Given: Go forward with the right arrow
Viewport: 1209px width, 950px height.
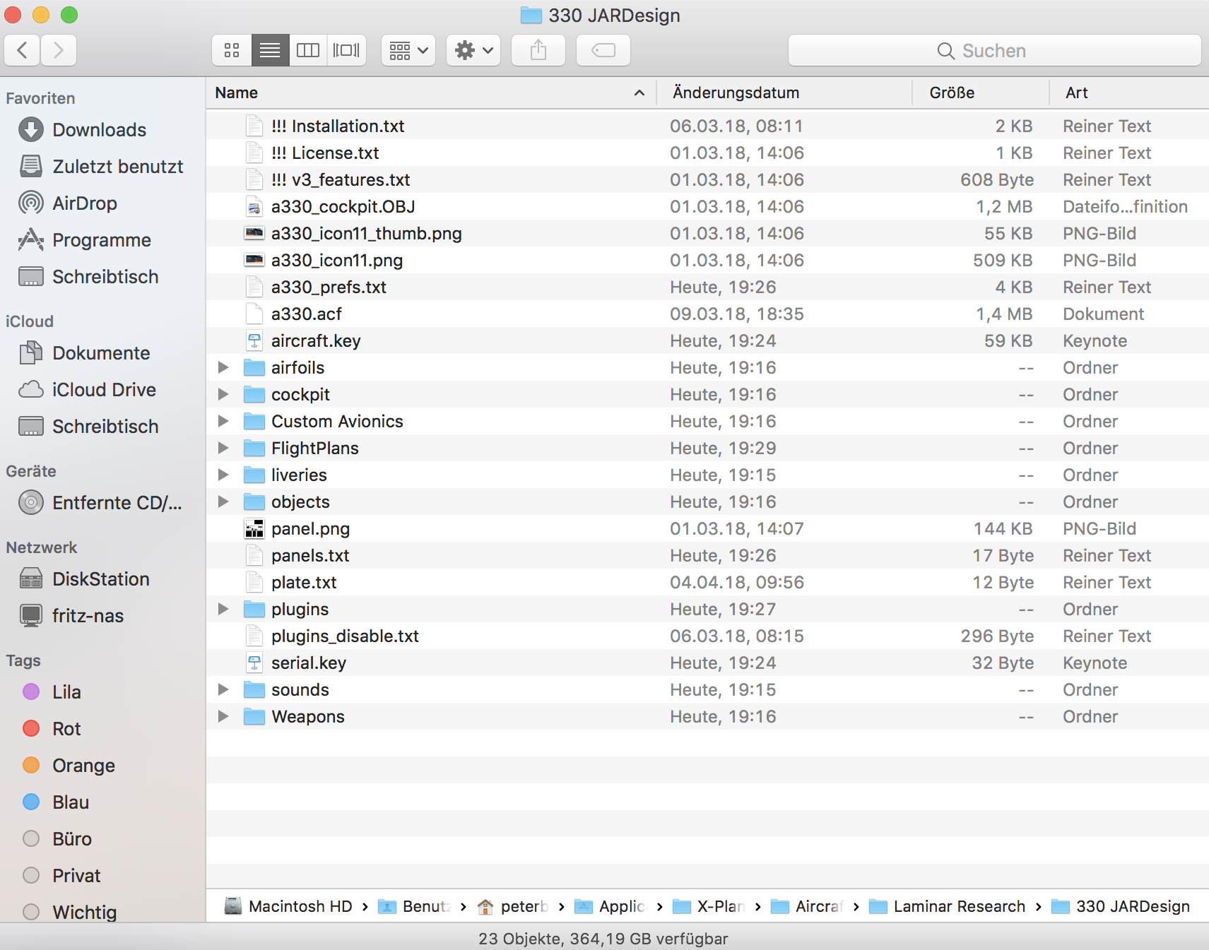Looking at the screenshot, I should coord(59,50).
